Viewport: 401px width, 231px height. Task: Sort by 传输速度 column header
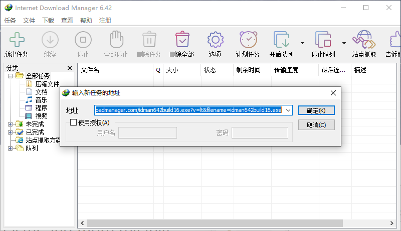point(295,70)
